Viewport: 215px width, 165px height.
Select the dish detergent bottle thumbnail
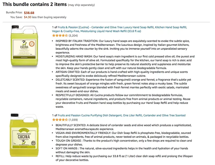[x=24, y=135]
